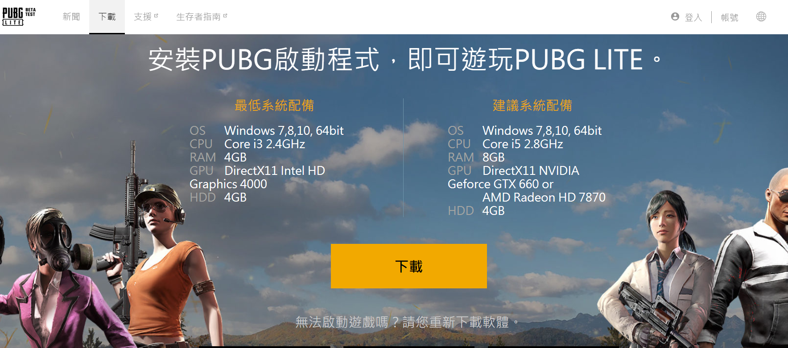
Task: Click the DirectX11 NVIDIA GPU text
Action: [x=531, y=171]
